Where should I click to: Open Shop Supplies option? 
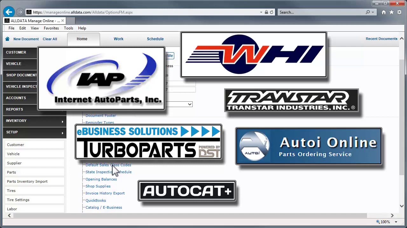point(98,186)
